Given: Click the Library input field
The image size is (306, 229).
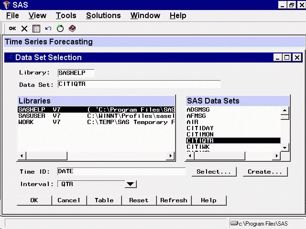Looking at the screenshot, I should click(x=76, y=73).
